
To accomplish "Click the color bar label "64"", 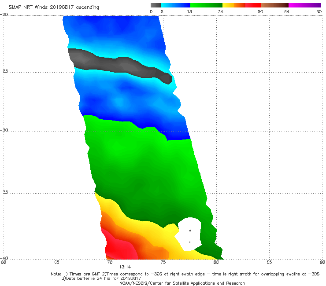I will [x=287, y=11].
